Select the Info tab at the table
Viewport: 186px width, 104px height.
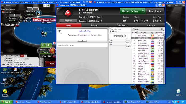[x=22, y=56]
